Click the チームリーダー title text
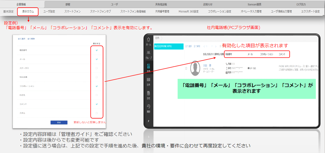The image size is (325, 153). click(x=209, y=71)
